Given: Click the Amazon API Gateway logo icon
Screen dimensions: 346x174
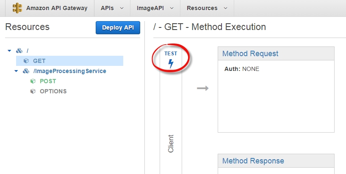Looking at the screenshot, I should (17, 8).
